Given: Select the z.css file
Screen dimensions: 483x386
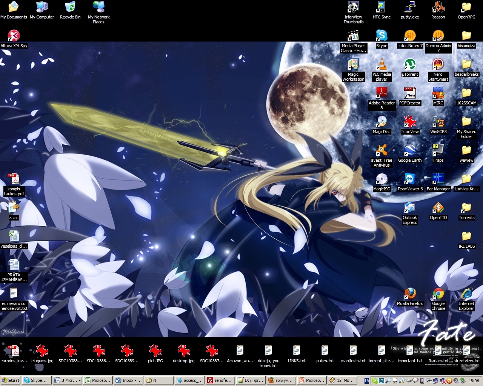Looking at the screenshot, I should (x=14, y=211).
